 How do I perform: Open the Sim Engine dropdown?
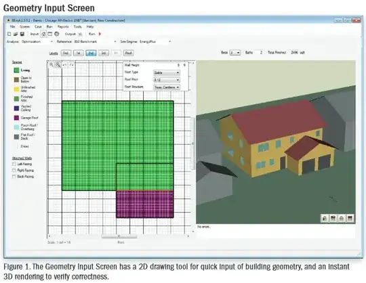[155, 41]
